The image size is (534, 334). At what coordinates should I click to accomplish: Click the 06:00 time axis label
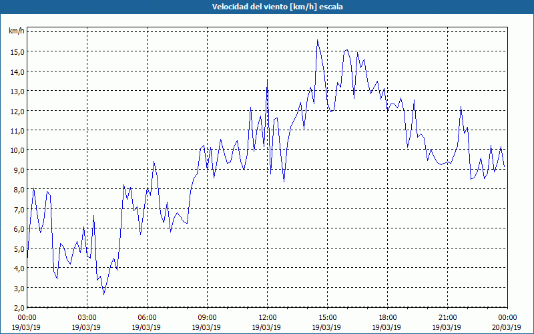click(x=147, y=318)
